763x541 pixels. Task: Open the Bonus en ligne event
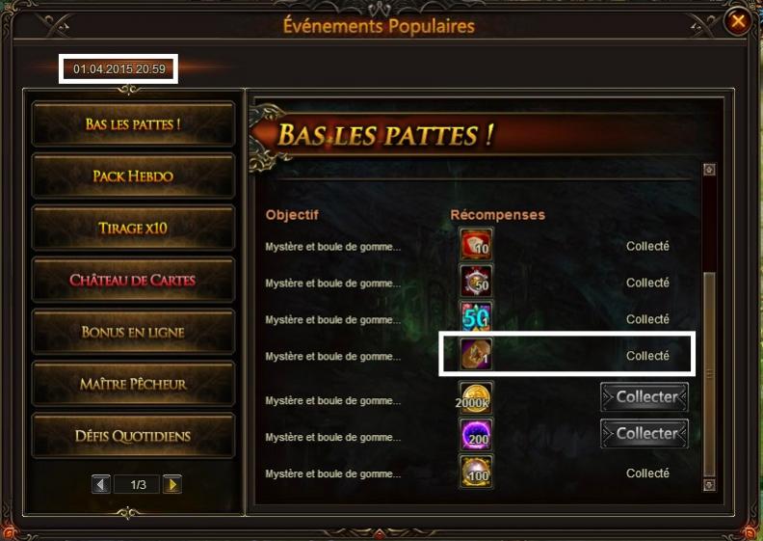click(x=133, y=332)
